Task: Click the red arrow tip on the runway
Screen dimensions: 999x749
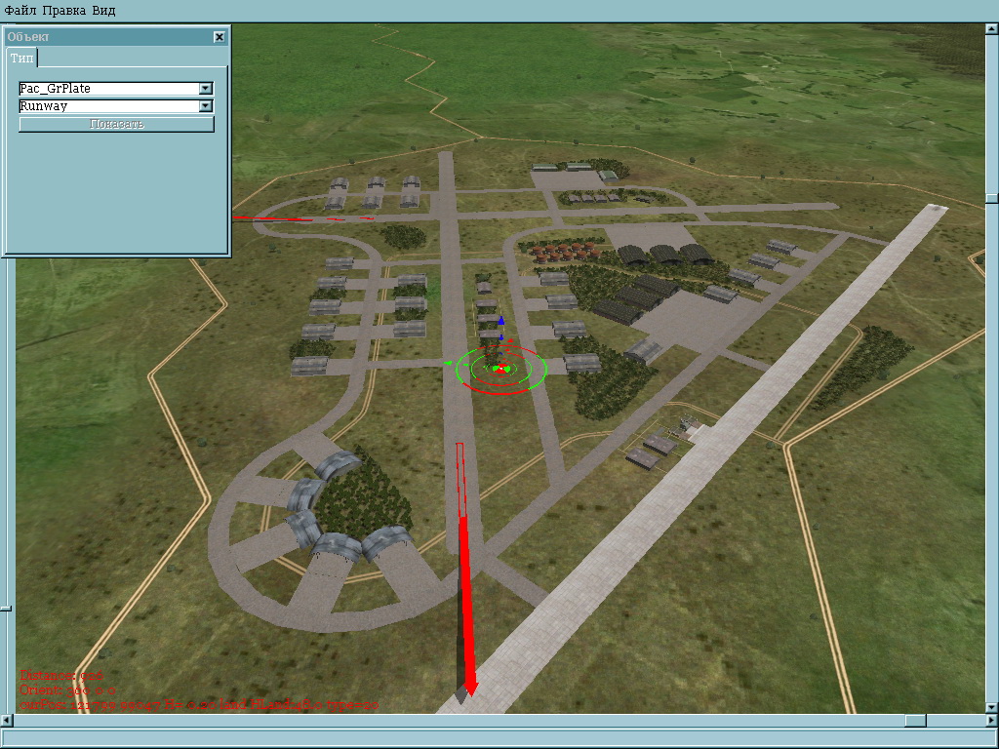Action: pos(471,690)
